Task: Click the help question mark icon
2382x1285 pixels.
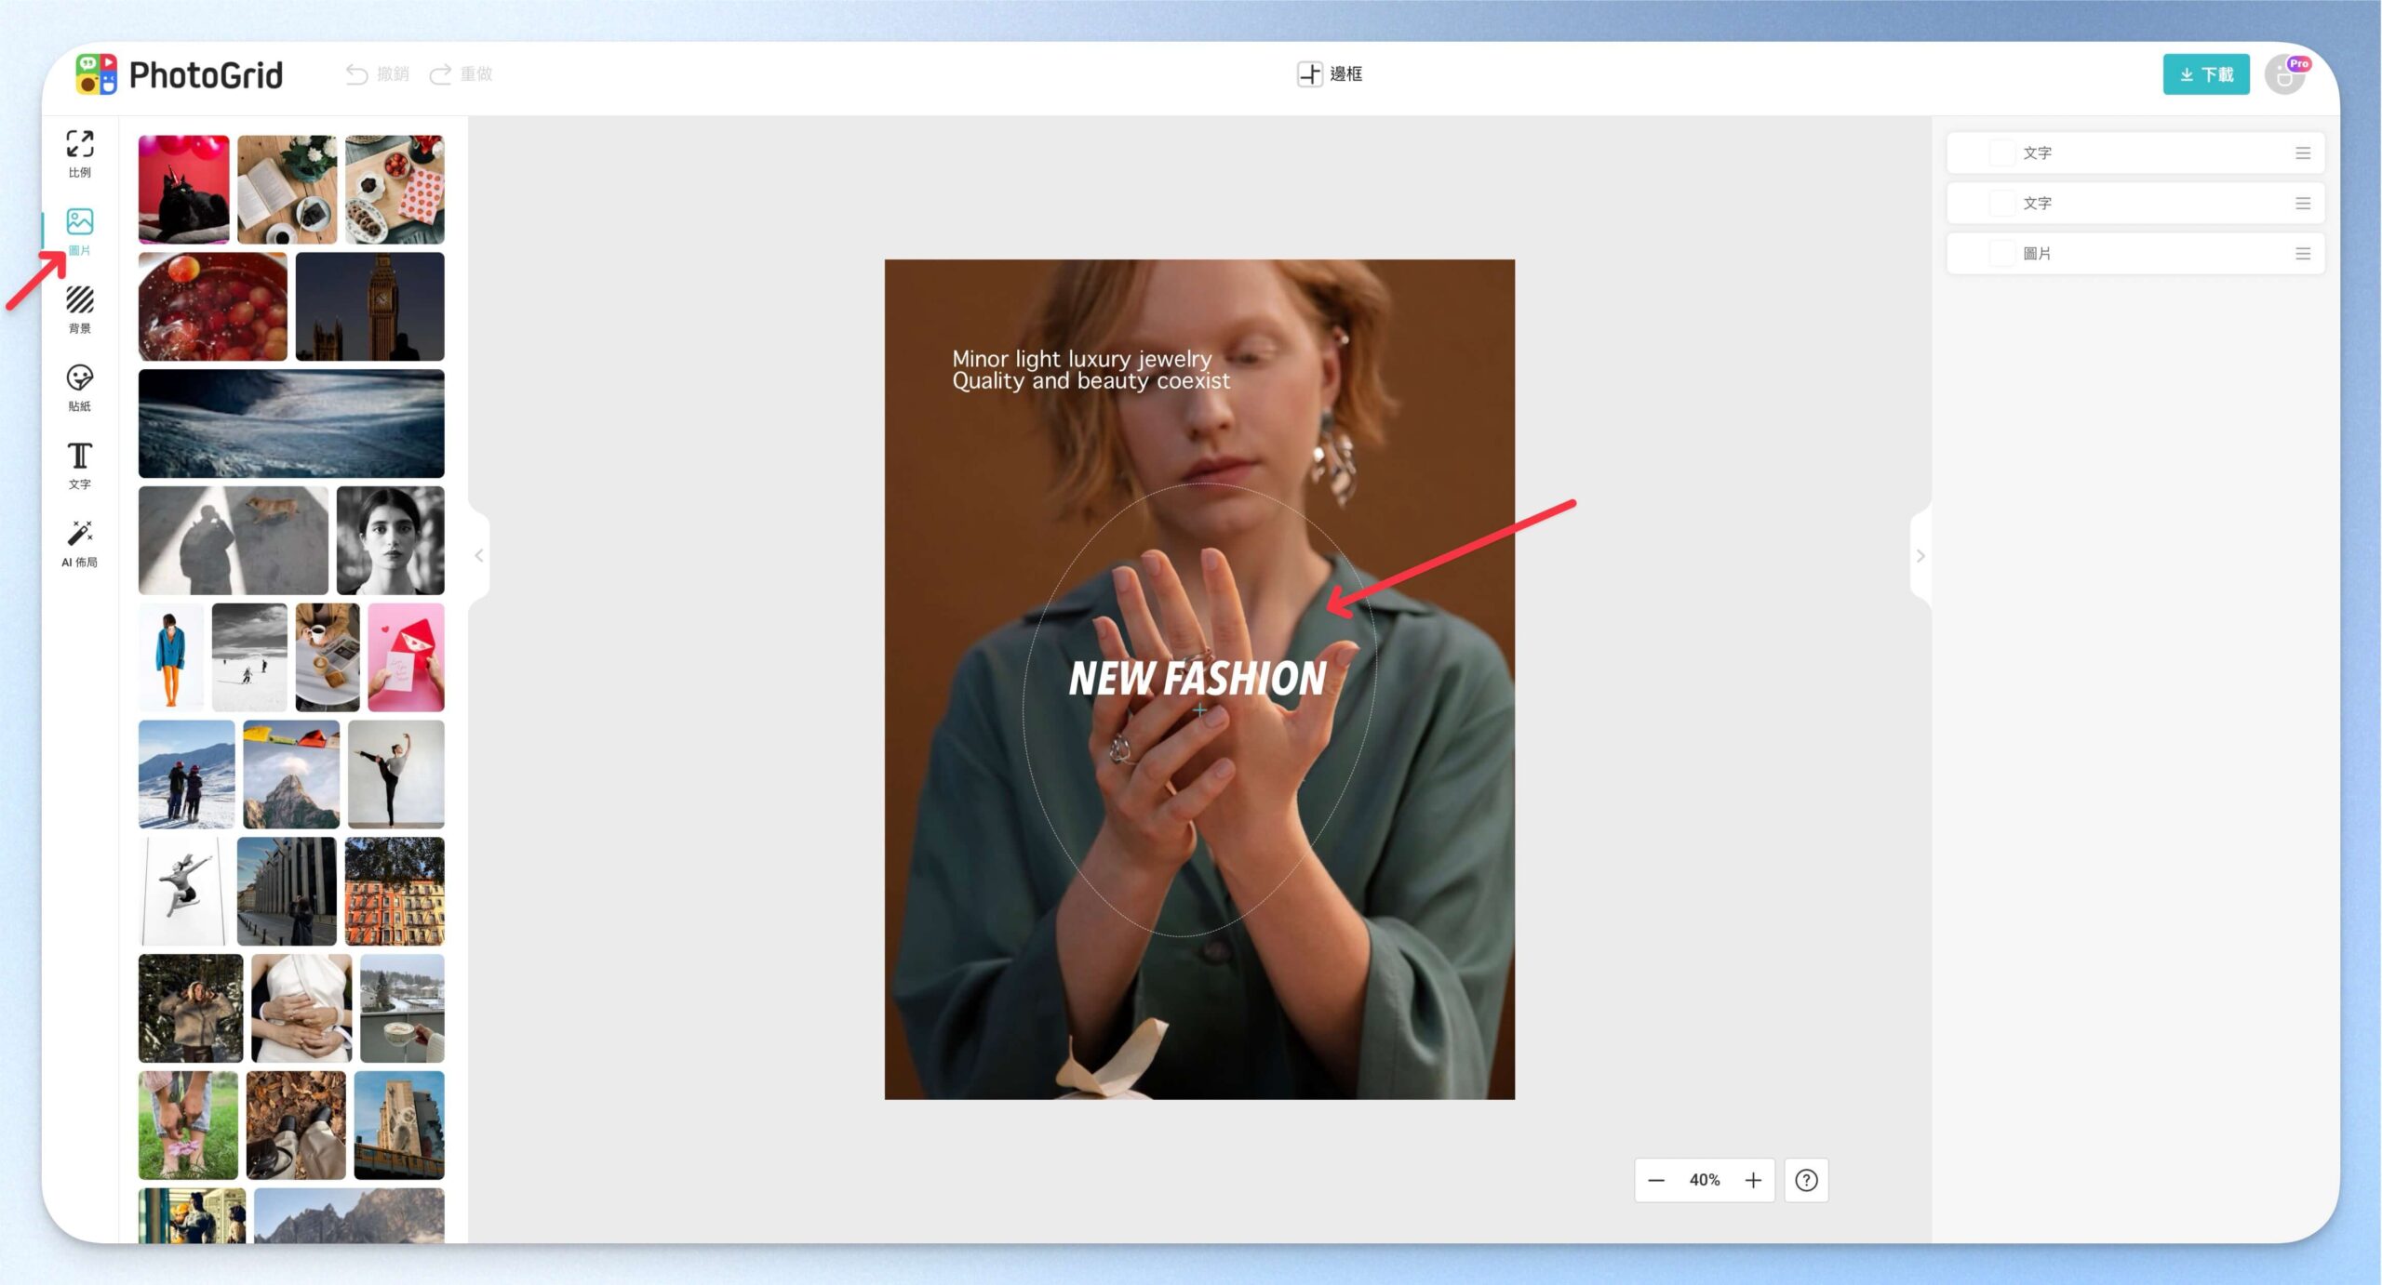Action: [x=1806, y=1180]
